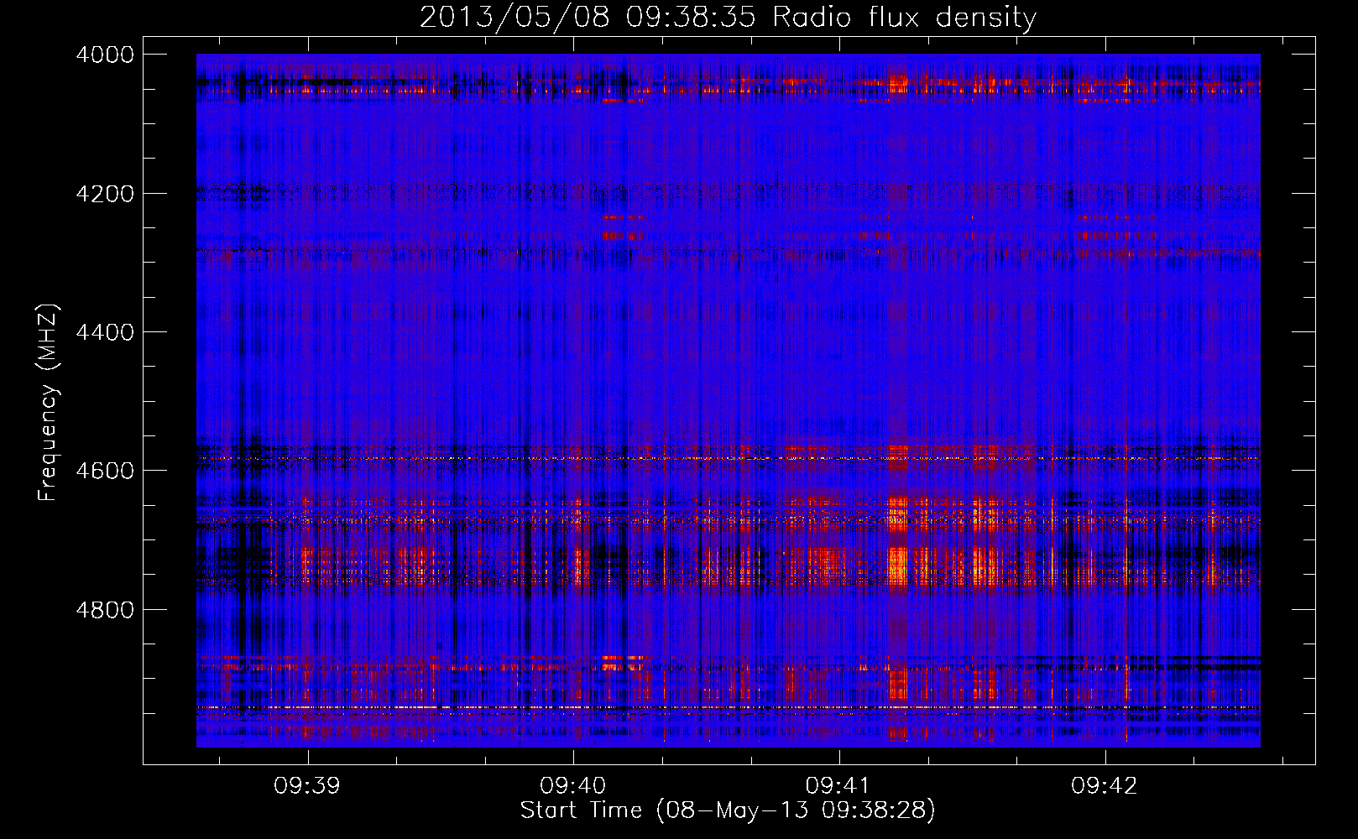Click the 4600 frequency tick label
This screenshot has width=1358, height=839.
click(x=105, y=471)
